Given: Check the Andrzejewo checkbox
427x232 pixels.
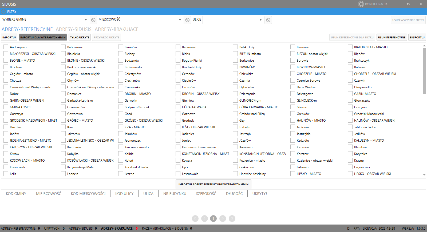Looking at the screenshot, I should [6, 47].
